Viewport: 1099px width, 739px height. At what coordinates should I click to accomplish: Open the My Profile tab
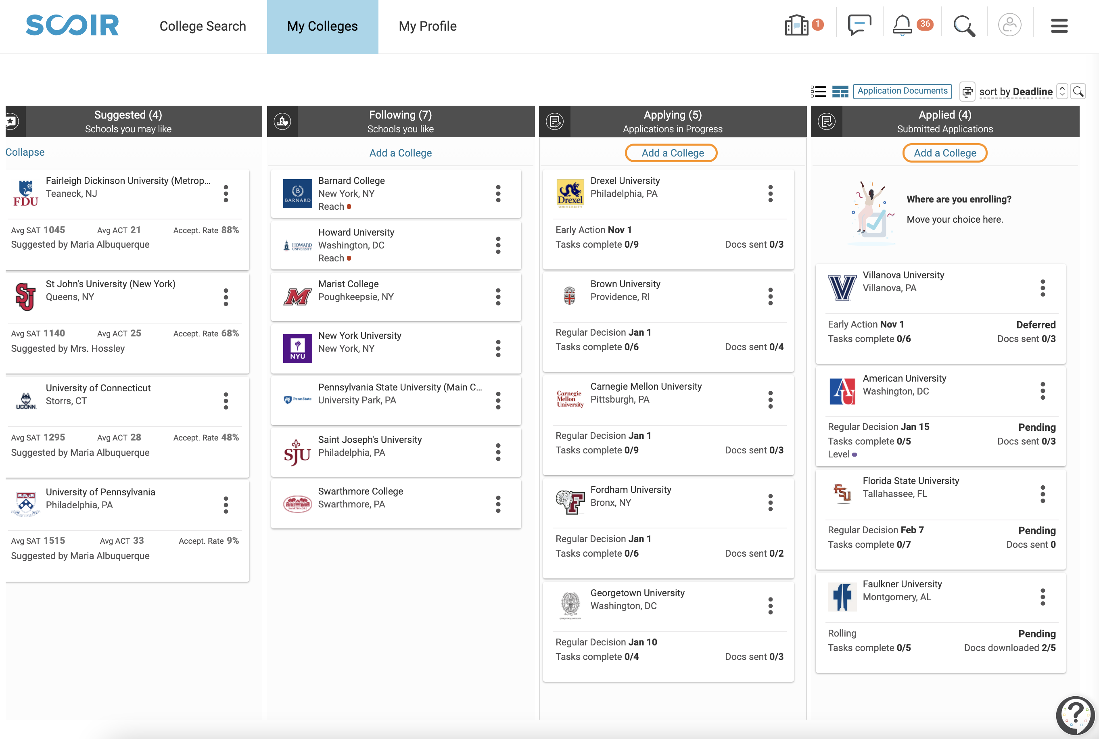coord(427,26)
